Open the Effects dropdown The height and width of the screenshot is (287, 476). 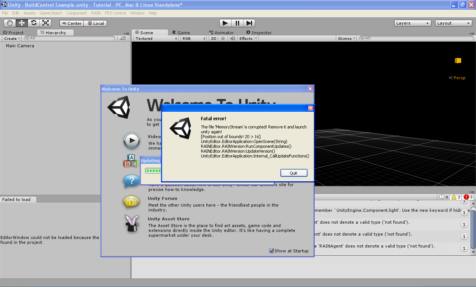click(x=247, y=38)
